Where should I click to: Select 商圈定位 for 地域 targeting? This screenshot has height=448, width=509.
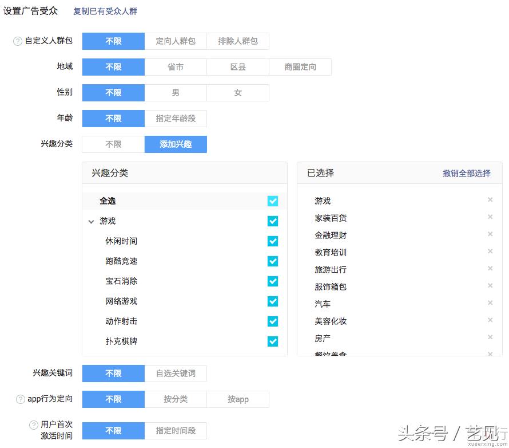tap(300, 67)
